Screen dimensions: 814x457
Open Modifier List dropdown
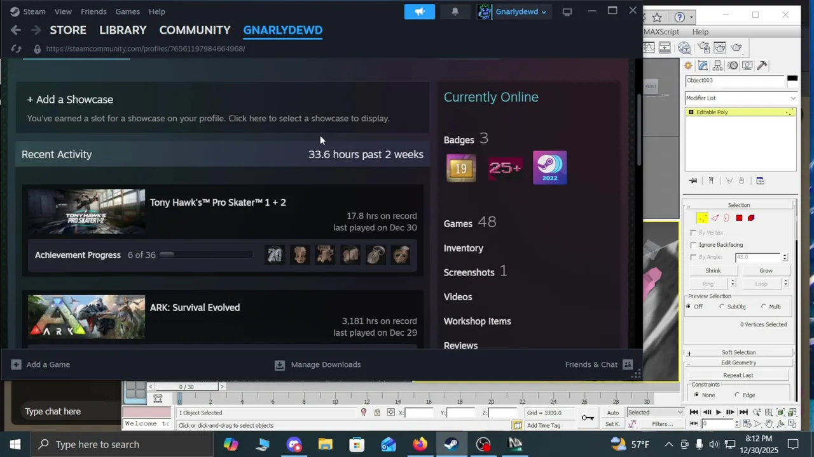tap(741, 98)
